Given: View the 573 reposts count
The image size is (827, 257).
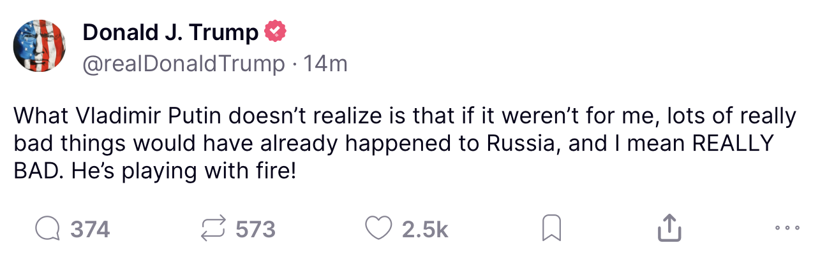Looking at the screenshot, I should [x=255, y=229].
